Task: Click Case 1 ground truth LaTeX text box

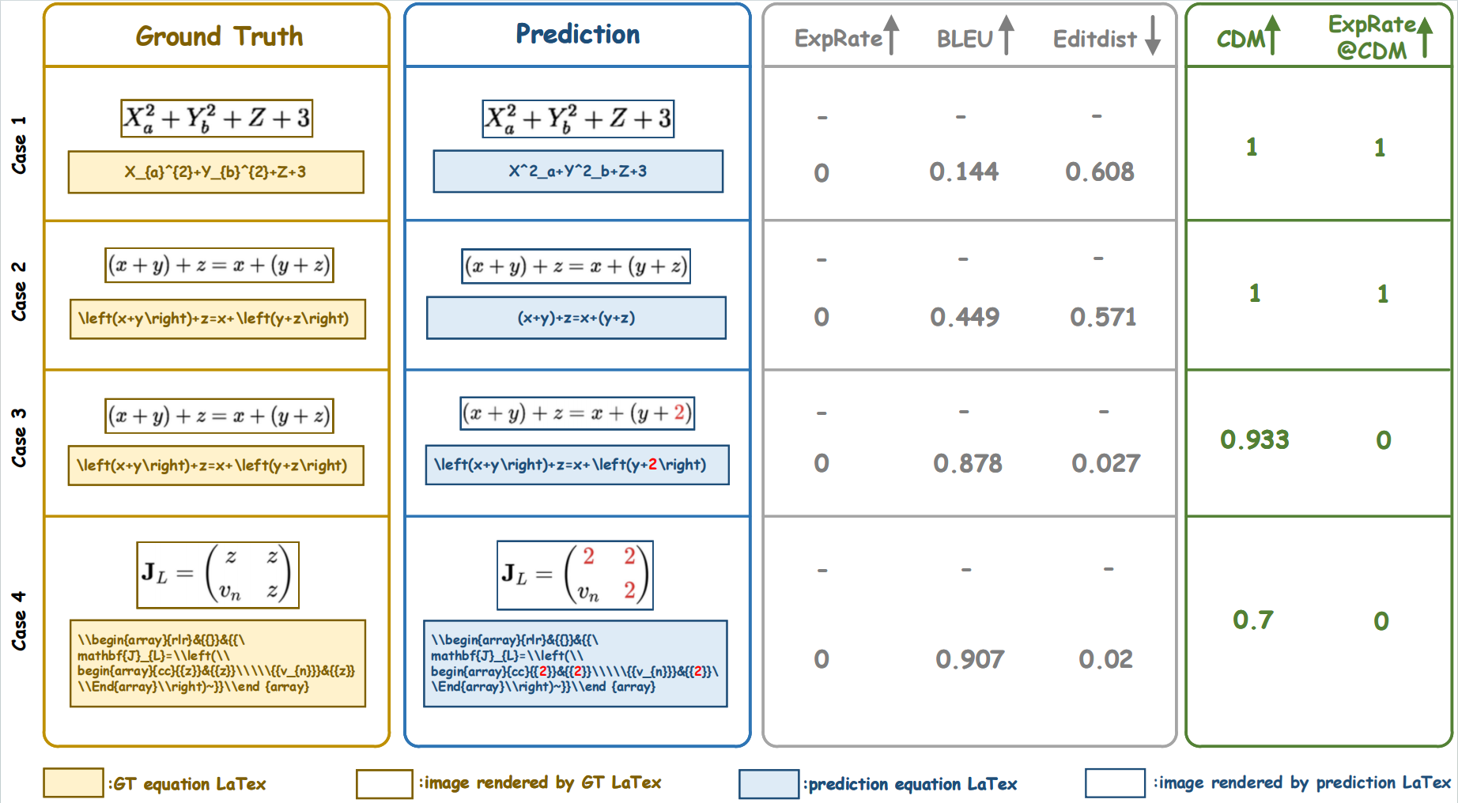Action: click(216, 172)
